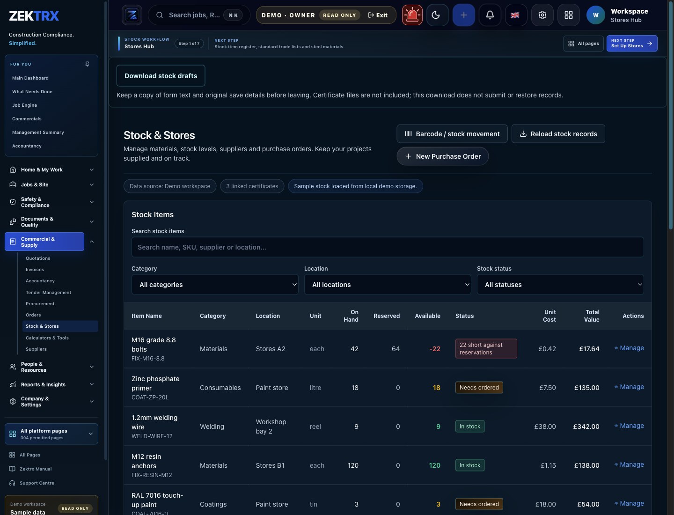
Task: Open settings gear in top bar
Action: click(542, 15)
